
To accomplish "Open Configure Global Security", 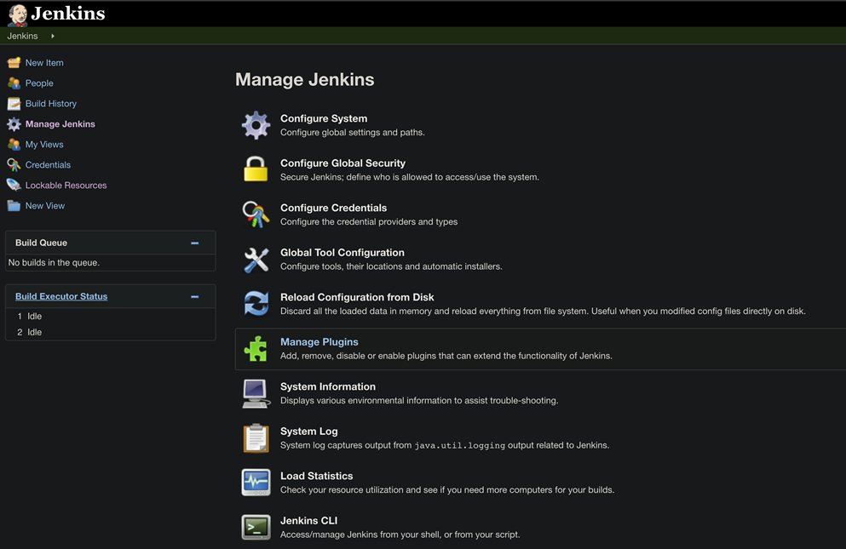I will (x=342, y=163).
